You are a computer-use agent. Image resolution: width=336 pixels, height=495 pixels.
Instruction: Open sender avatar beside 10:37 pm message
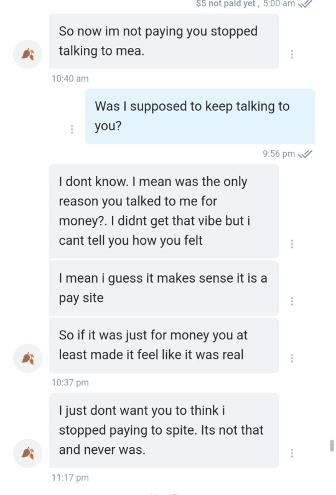[28, 358]
